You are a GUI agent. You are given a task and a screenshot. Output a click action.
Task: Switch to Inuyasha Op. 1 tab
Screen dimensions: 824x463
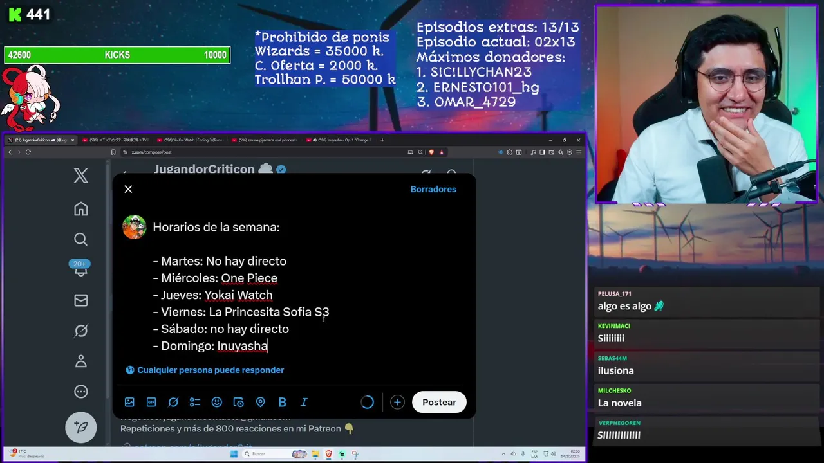point(341,140)
